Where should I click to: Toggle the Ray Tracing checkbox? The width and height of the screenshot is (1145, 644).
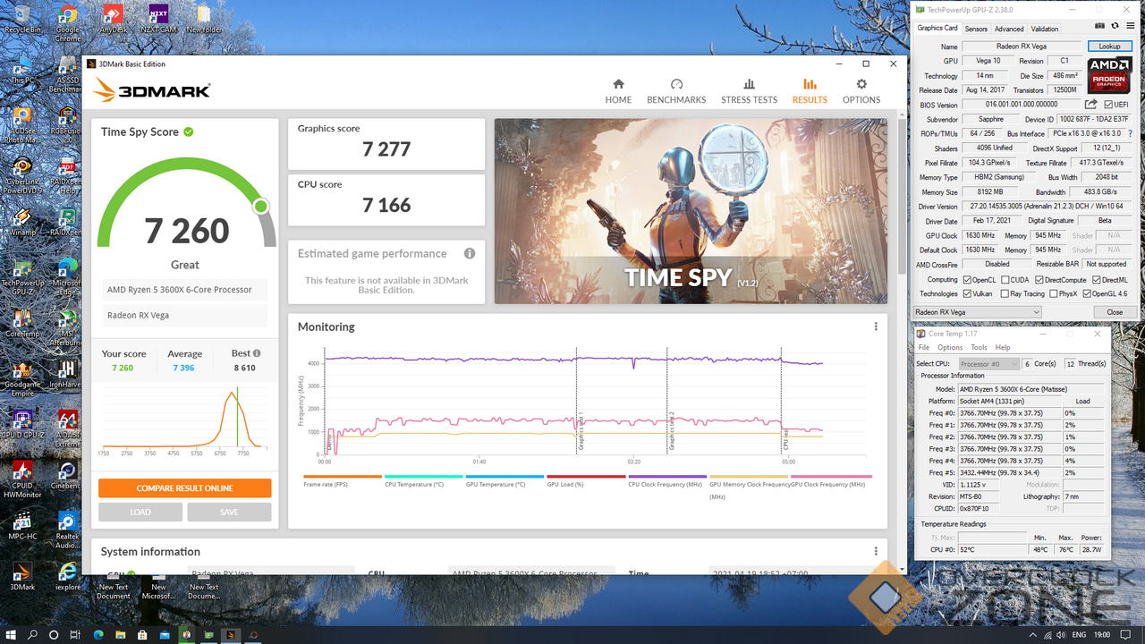1005,293
